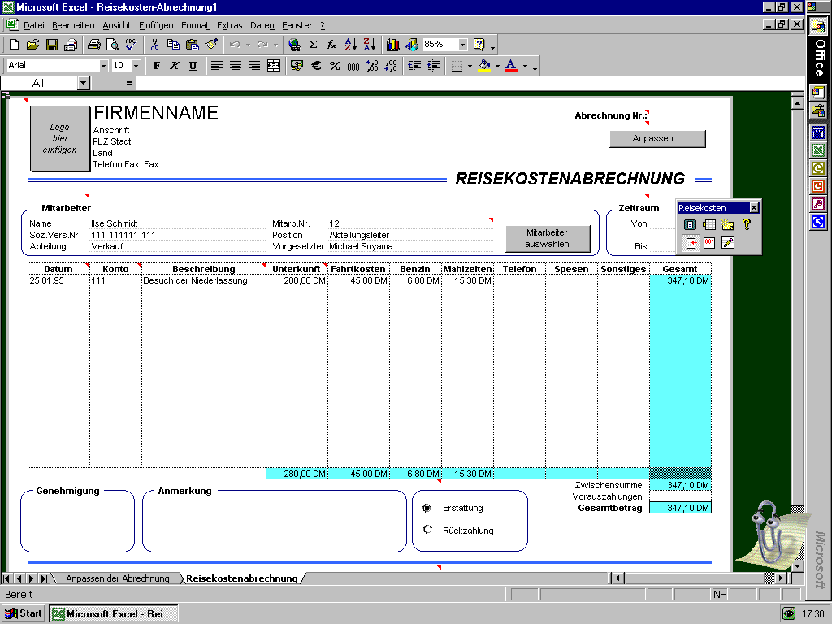Open the font name Arial dropdown
The height and width of the screenshot is (624, 832).
pos(103,66)
